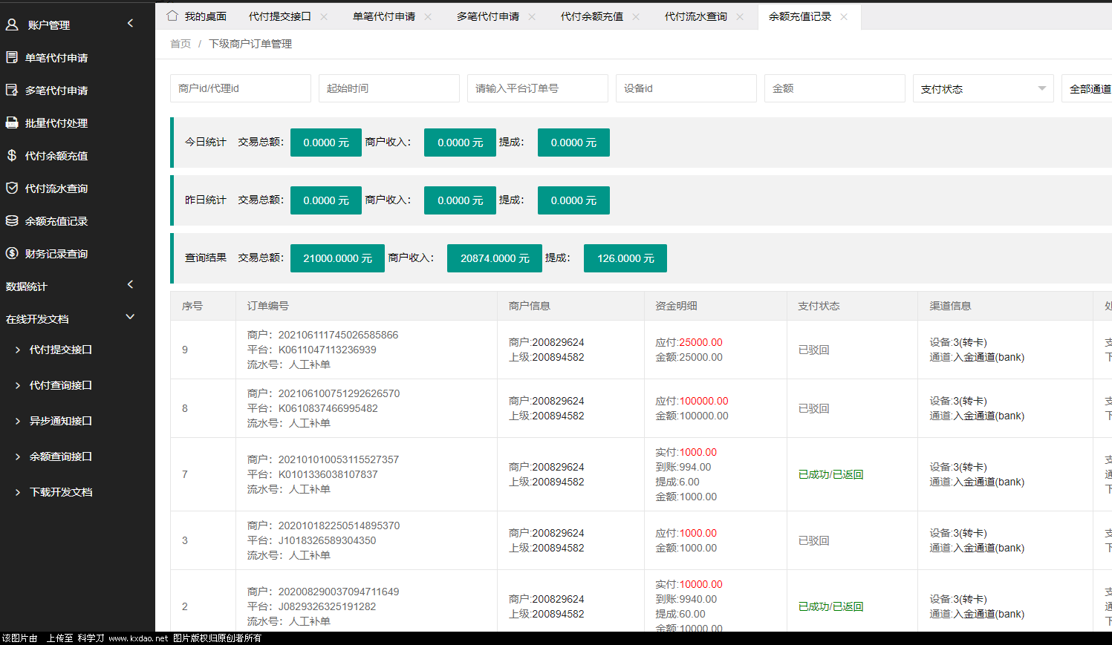Expand the 数据统计 menu chevron
Viewport: 1112px width, 645px height.
[131, 284]
